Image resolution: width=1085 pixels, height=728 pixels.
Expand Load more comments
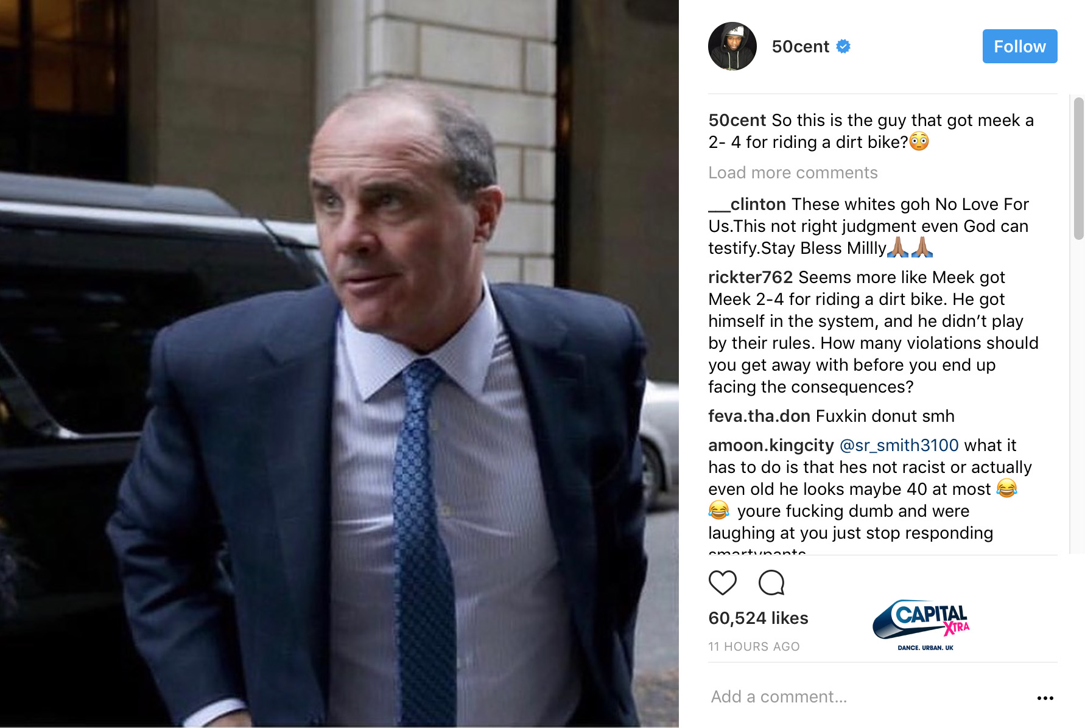(793, 173)
